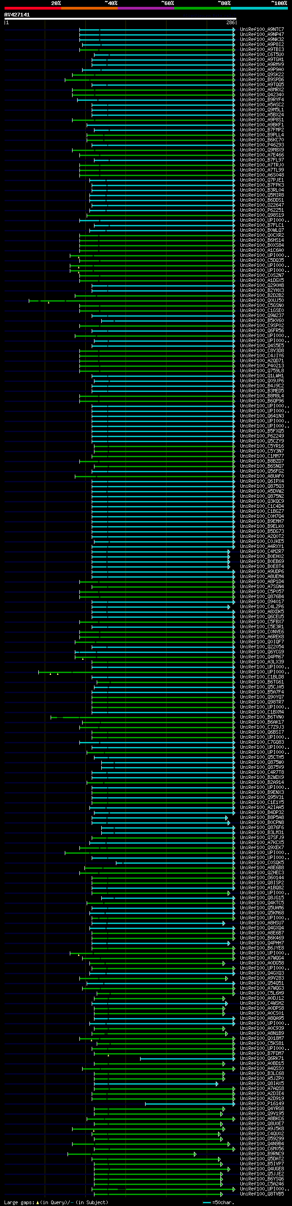Click the green ~80% identity legend segment
The width and height of the screenshot is (292, 1206).
tap(203, 8)
